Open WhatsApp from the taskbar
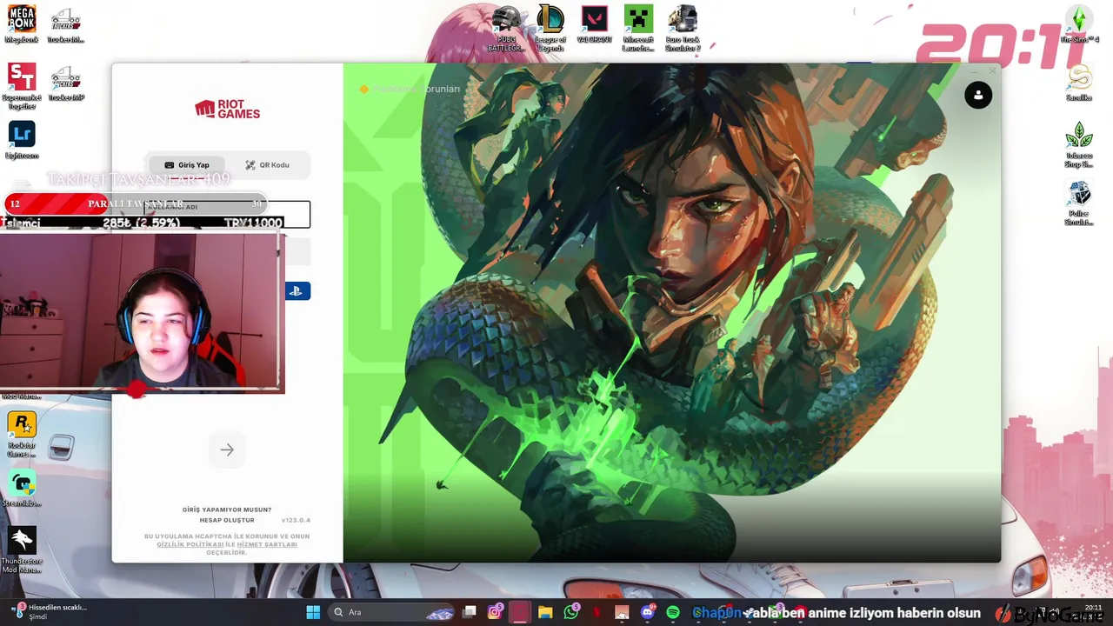 point(570,612)
